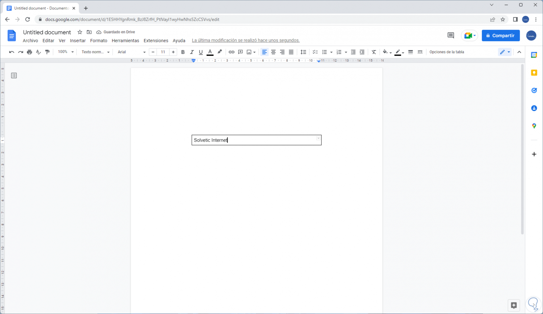Activate the paint format tool

(x=47, y=52)
